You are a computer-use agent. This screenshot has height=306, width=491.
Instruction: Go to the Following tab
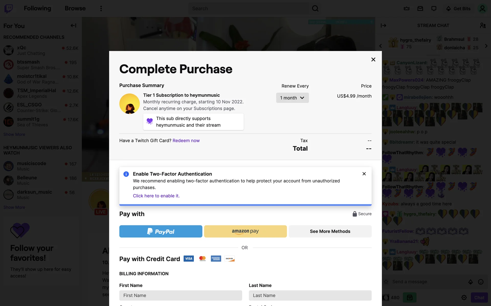click(x=37, y=8)
